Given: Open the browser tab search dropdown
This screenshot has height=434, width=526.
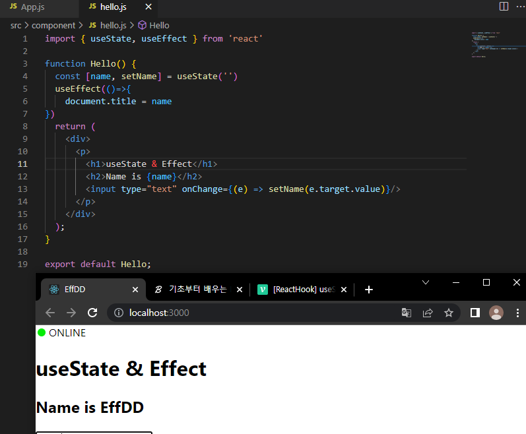Looking at the screenshot, I should pyautogui.click(x=426, y=282).
